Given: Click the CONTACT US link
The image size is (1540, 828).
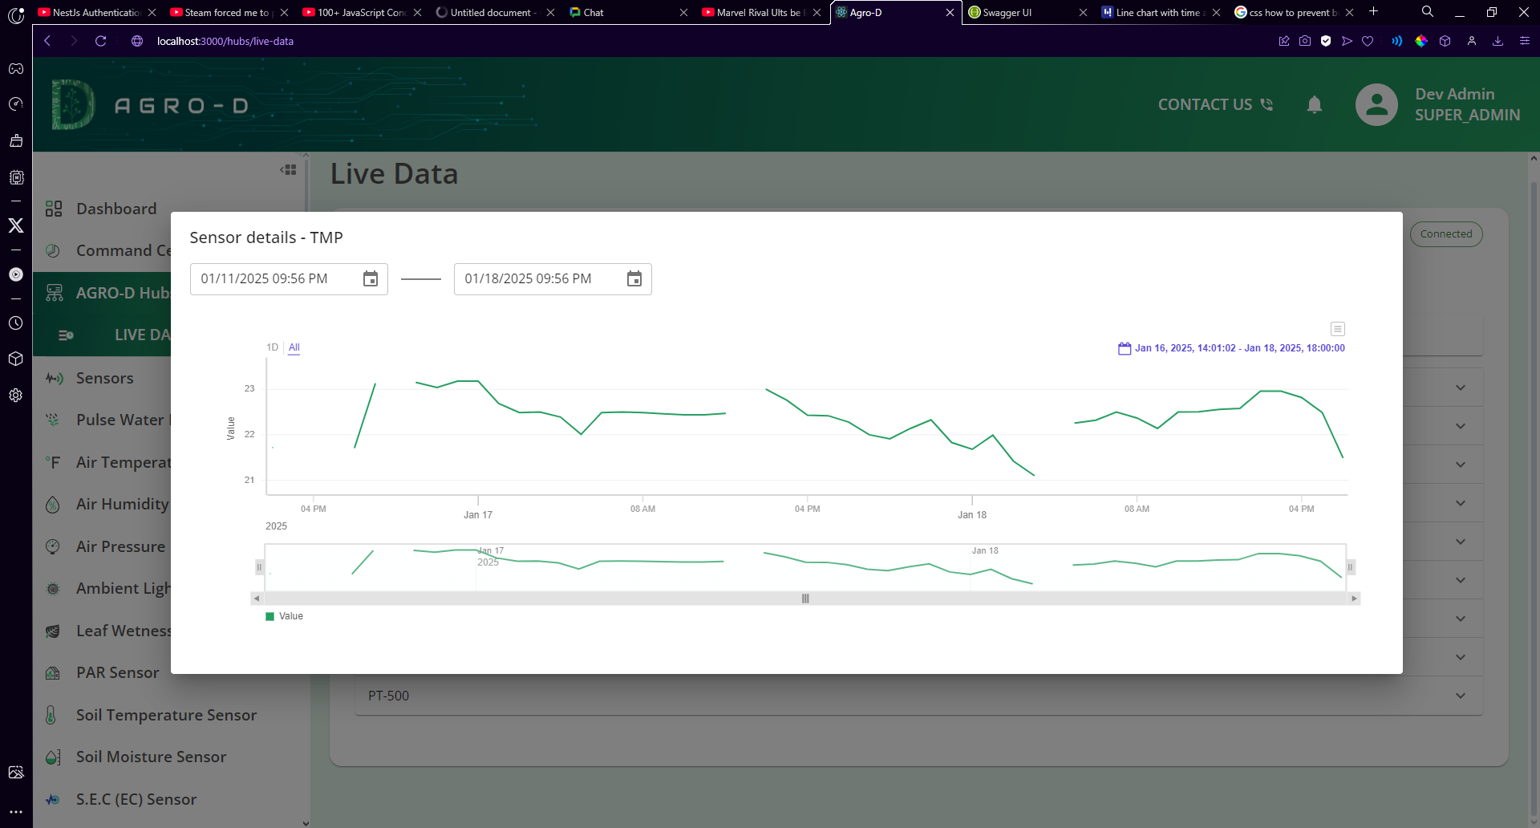Looking at the screenshot, I should click(1205, 104).
